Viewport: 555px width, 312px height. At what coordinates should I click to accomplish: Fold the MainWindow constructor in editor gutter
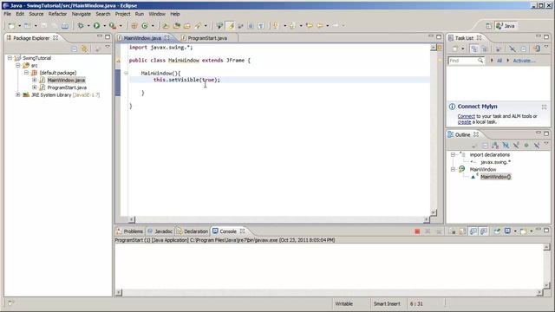click(x=126, y=73)
